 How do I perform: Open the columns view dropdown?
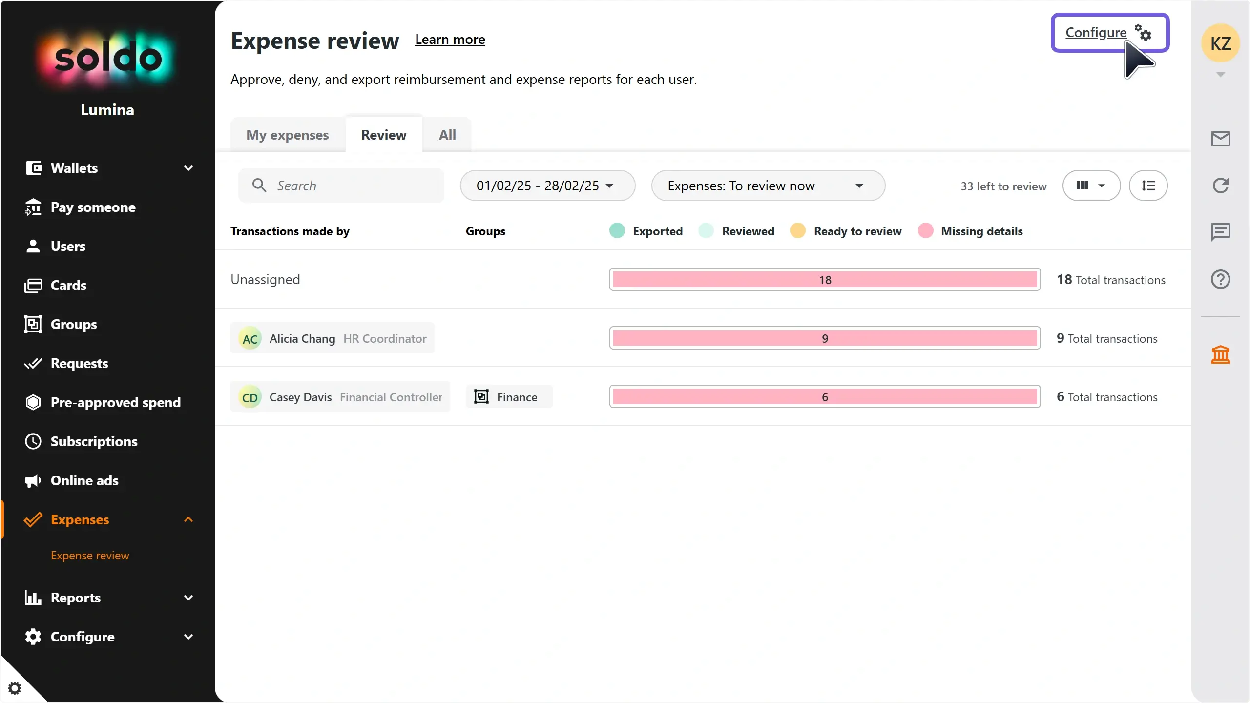coord(1091,186)
